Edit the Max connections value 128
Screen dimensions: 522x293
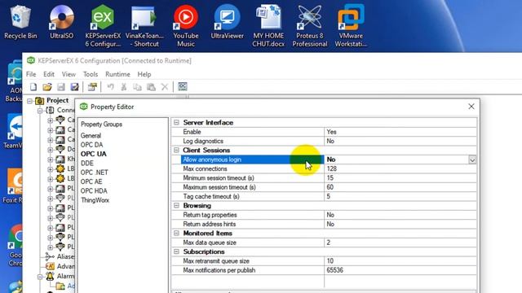point(400,168)
